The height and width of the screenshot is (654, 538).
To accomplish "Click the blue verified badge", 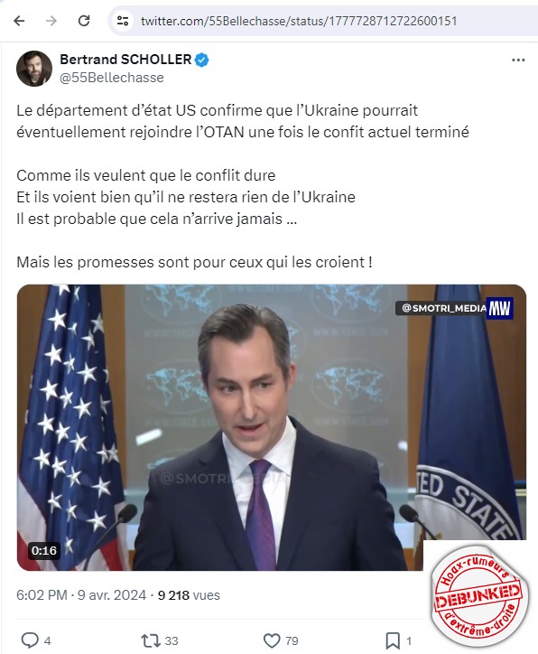I will pyautogui.click(x=202, y=60).
